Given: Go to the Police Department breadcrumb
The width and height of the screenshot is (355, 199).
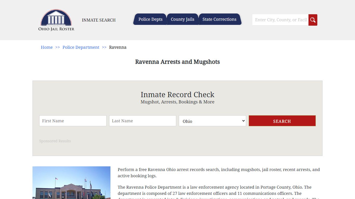Looking at the screenshot, I should pyautogui.click(x=81, y=47).
